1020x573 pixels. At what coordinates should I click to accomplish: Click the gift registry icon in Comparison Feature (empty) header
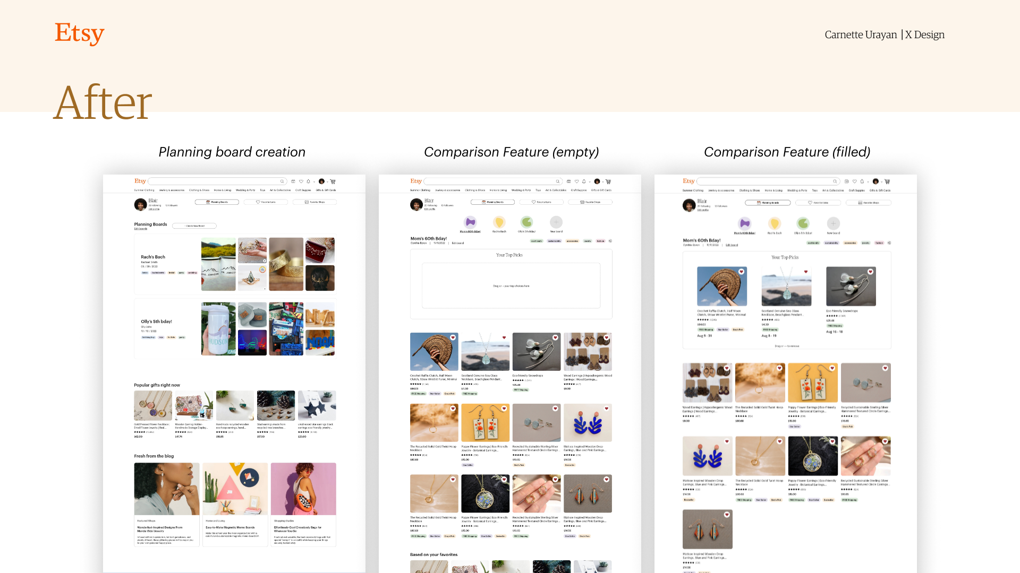(x=568, y=181)
